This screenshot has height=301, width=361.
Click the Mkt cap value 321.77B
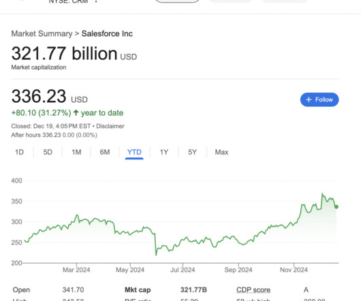click(x=193, y=289)
